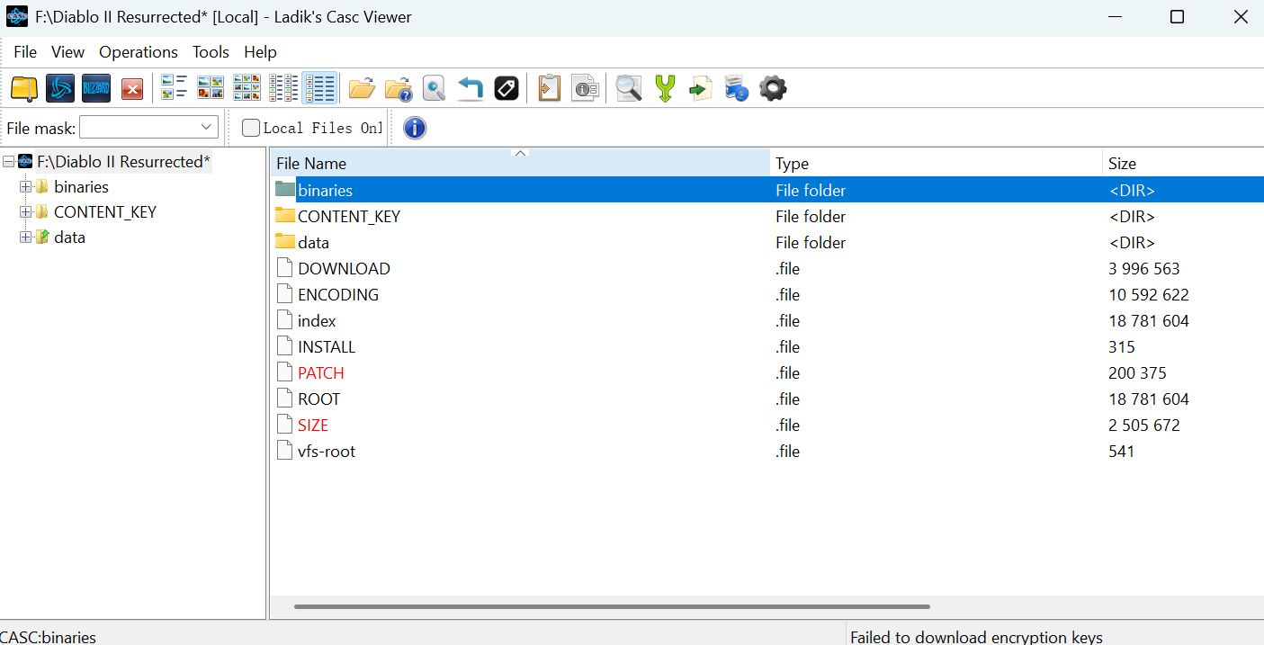Switch to large thumbnails view icon
Viewport: 1264px width, 645px height.
pyautogui.click(x=210, y=88)
